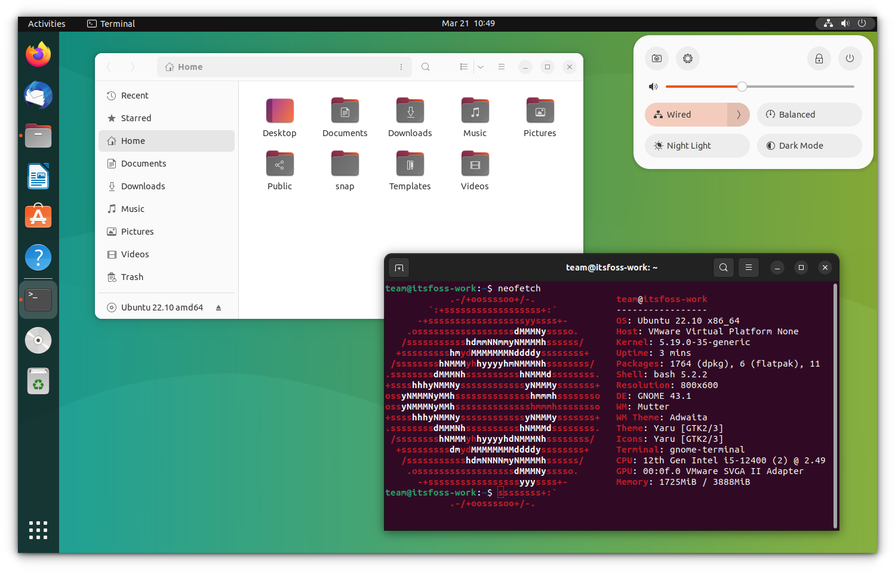The width and height of the screenshot is (895, 572).
Task: Open Firefox from the dock
Action: 38,54
